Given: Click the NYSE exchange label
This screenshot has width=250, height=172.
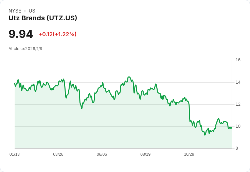Looking at the screenshot, I should tap(15, 11).
